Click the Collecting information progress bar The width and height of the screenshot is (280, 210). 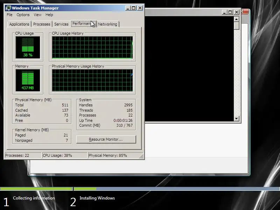coord(36,189)
